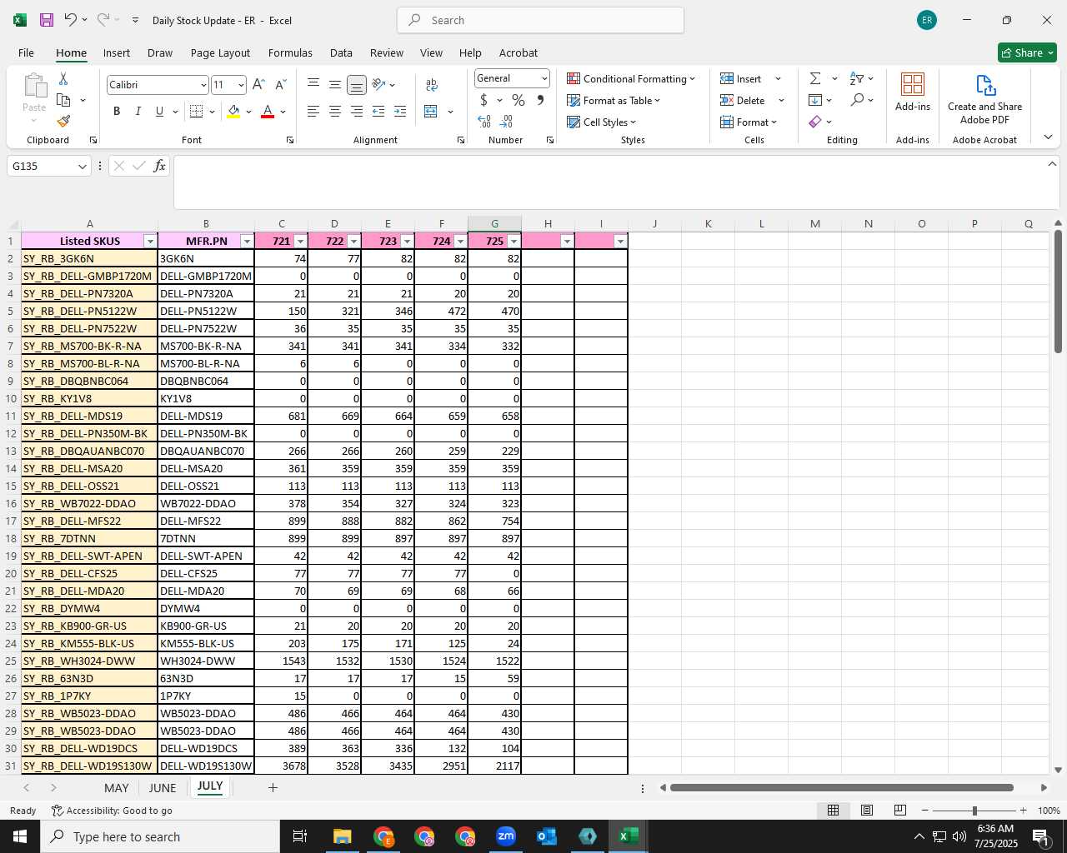Click the Search box in title bar

(541, 20)
